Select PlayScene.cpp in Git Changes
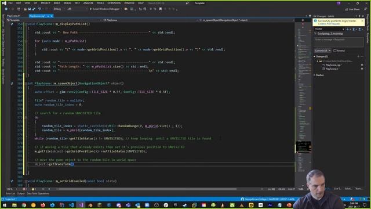Viewport: 371px width, 209px height. (x=333, y=65)
